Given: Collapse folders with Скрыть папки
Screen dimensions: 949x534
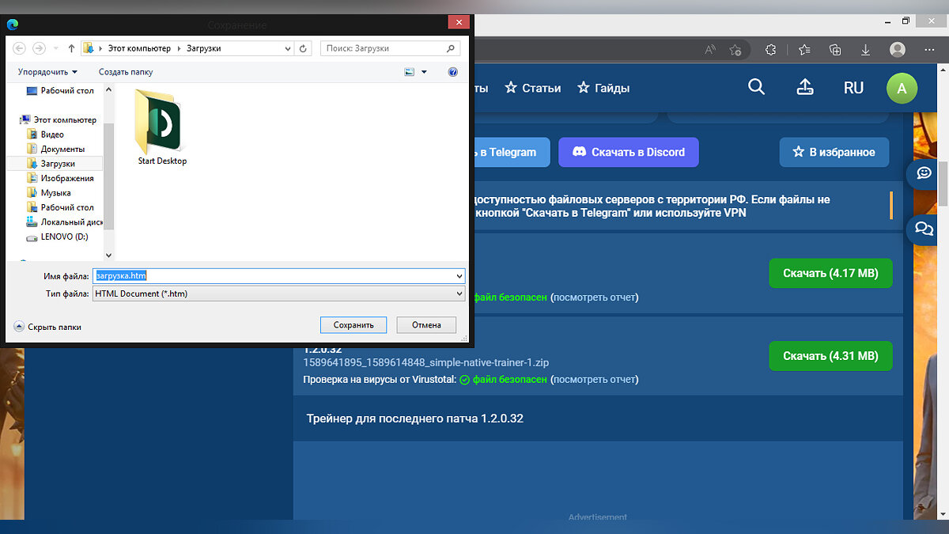Looking at the screenshot, I should coord(47,327).
